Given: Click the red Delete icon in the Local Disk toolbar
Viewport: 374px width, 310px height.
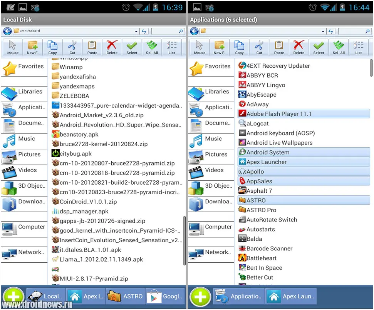Looking at the screenshot, I should (x=112, y=47).
